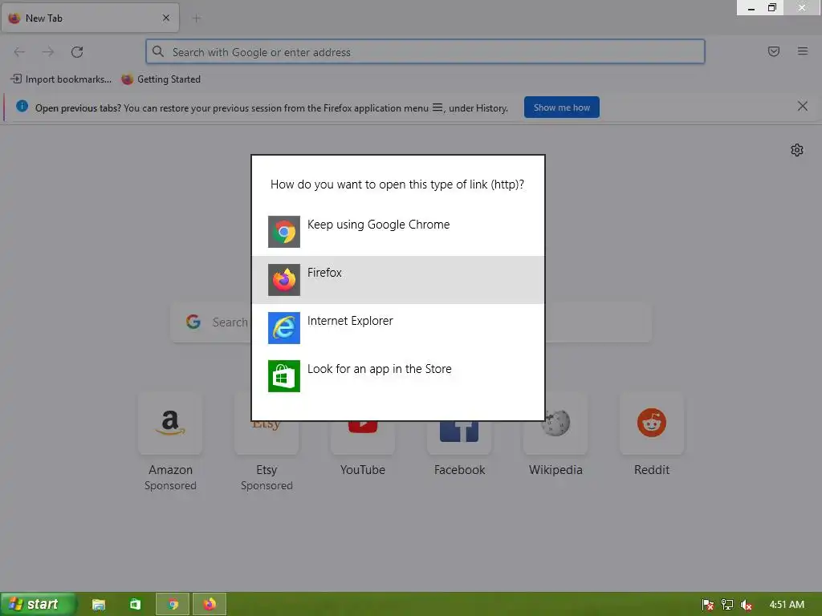
Task: Reload the page with refresh icon
Action: pos(77,52)
